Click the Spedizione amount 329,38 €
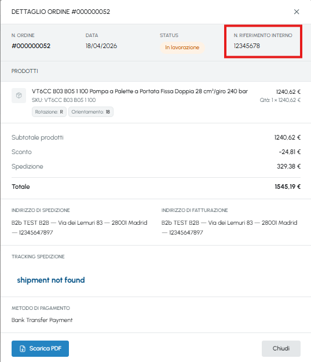Image resolution: width=311 pixels, height=362 pixels. point(288,166)
